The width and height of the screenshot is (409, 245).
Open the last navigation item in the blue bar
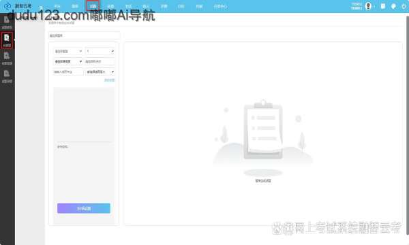pyautogui.click(x=220, y=6)
